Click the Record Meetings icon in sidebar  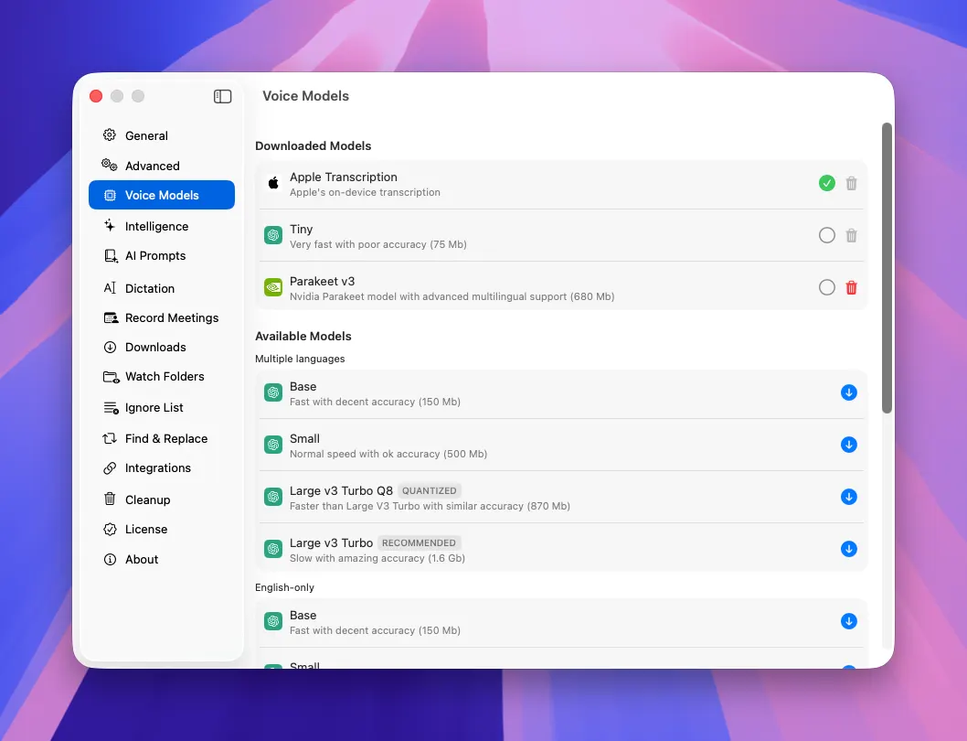coord(111,318)
